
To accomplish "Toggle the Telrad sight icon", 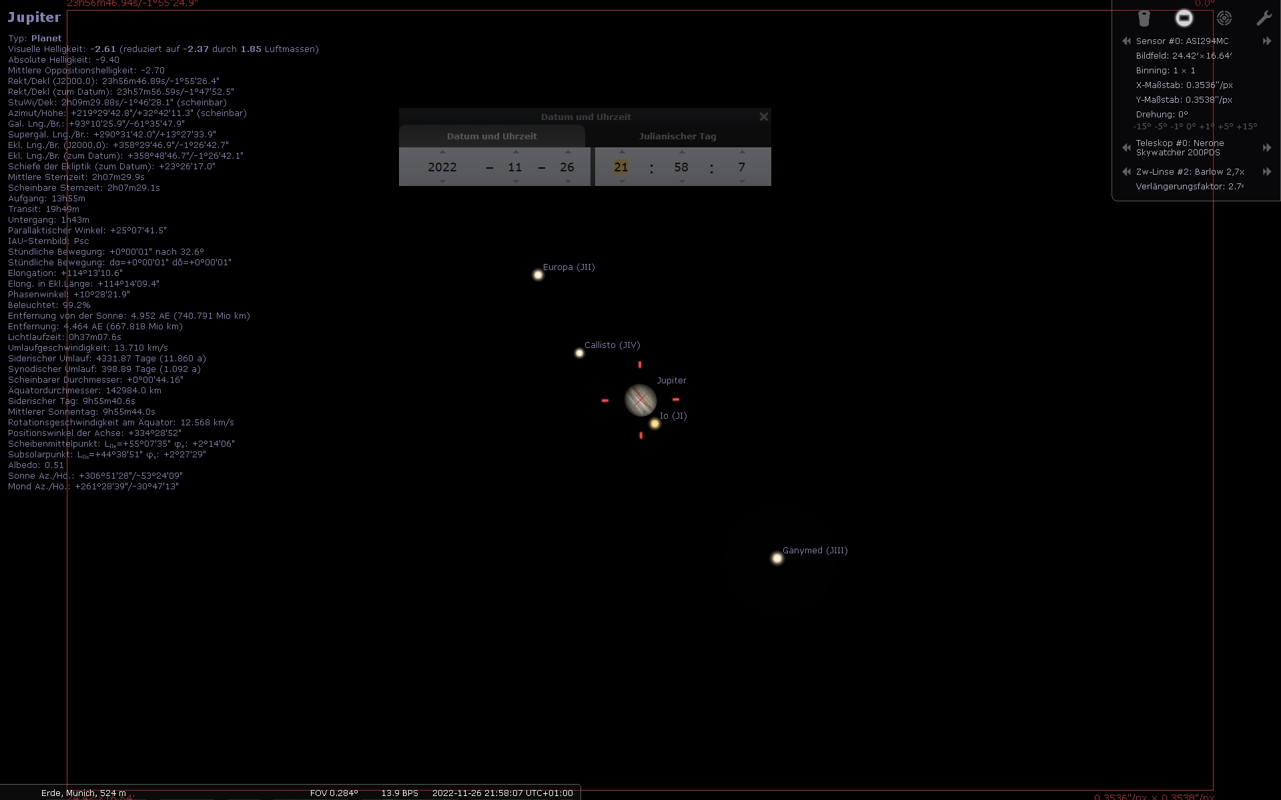I will [1224, 18].
